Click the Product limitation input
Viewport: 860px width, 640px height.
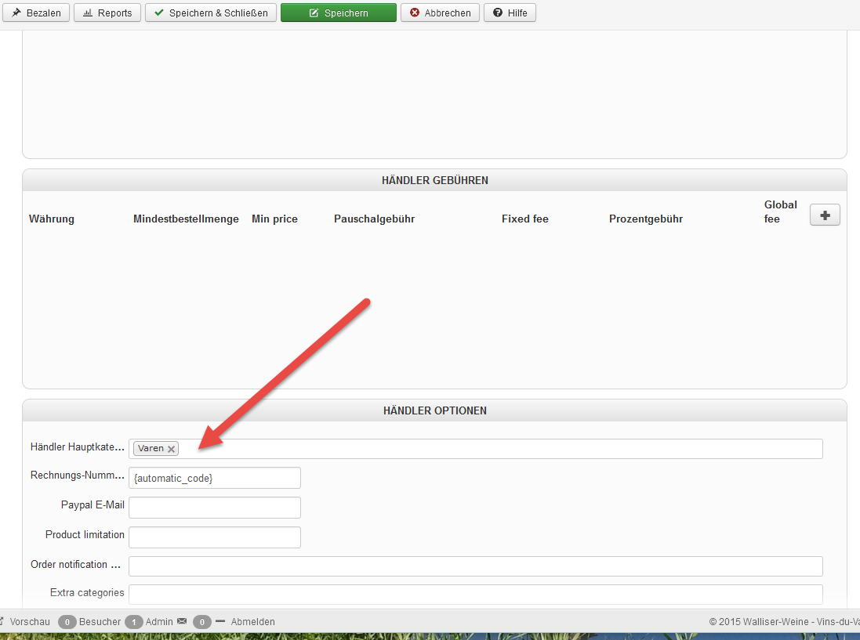pyautogui.click(x=215, y=537)
